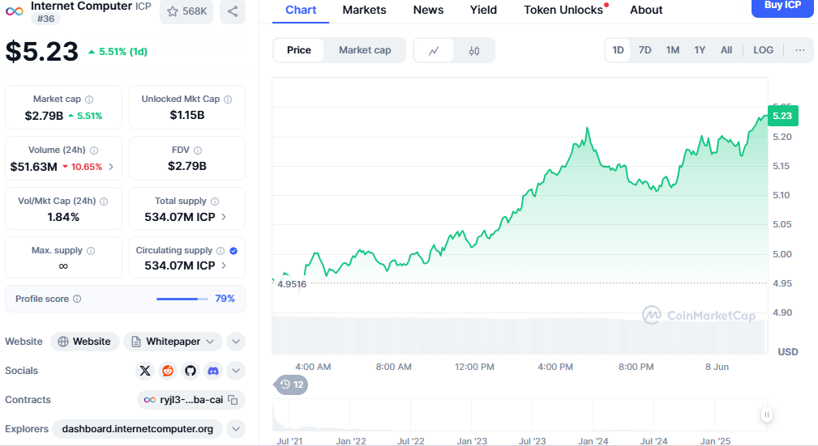Switch to the Markets tab
This screenshot has height=446, width=818.
click(364, 10)
